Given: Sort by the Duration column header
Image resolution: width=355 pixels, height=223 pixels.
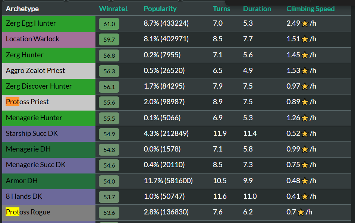Looking at the screenshot, I should pyautogui.click(x=257, y=9).
